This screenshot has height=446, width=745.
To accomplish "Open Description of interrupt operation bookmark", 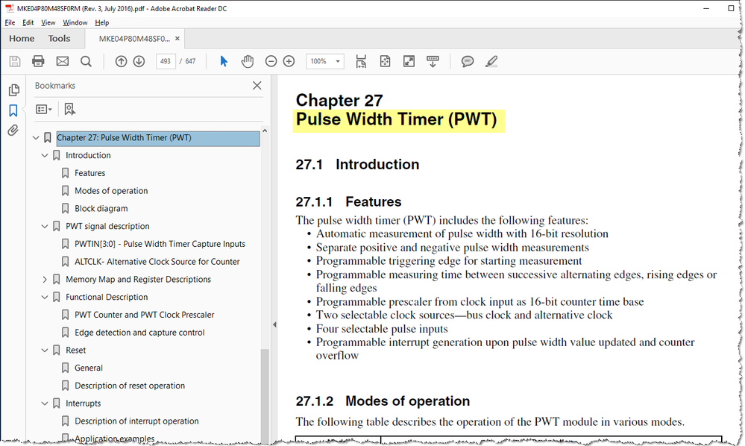I will point(136,421).
